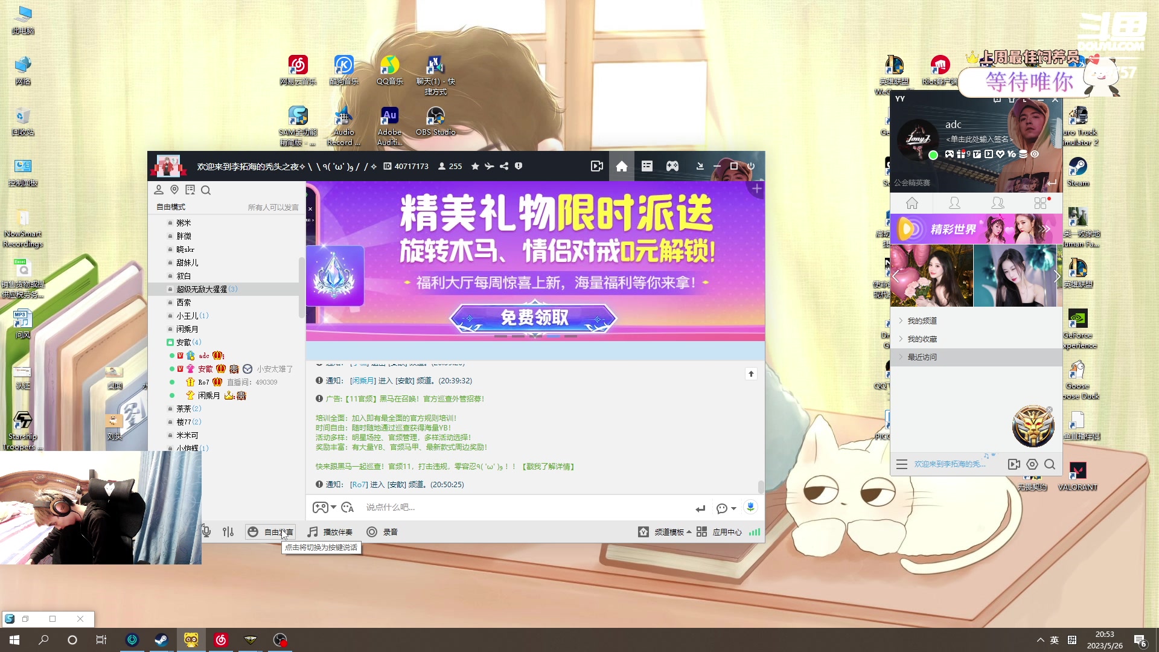Click the 录音 recording icon
Image resolution: width=1159 pixels, height=652 pixels.
pyautogui.click(x=372, y=532)
